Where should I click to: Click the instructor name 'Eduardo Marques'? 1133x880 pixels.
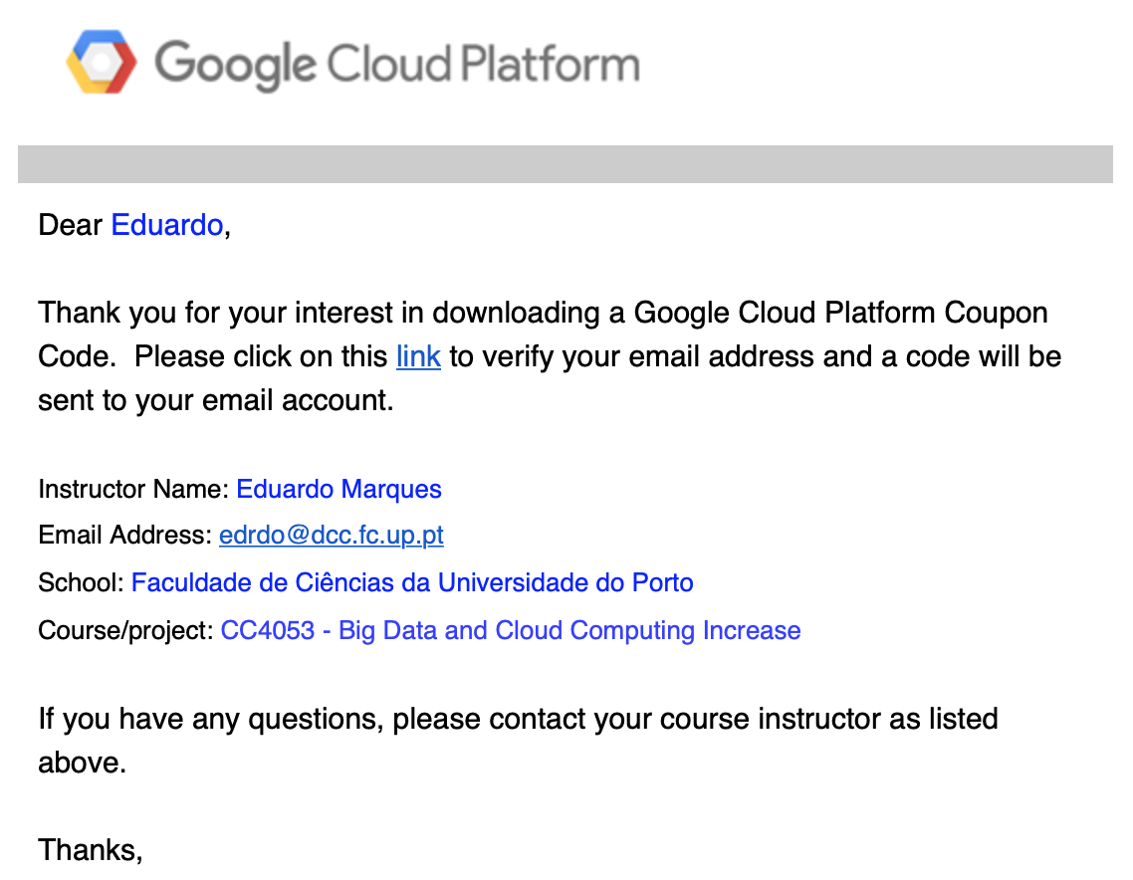(x=339, y=489)
